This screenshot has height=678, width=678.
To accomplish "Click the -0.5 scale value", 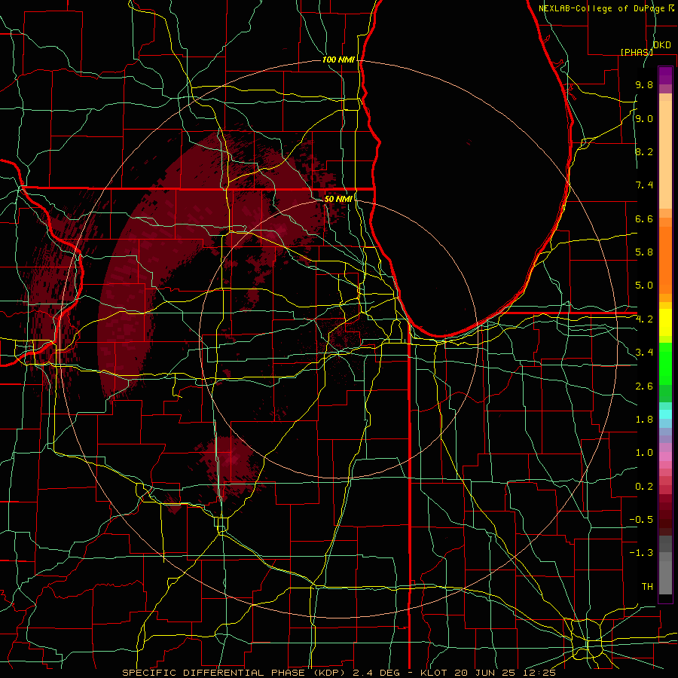I will coord(641,520).
